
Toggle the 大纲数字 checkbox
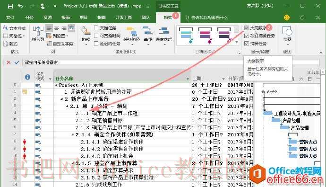[246, 28]
